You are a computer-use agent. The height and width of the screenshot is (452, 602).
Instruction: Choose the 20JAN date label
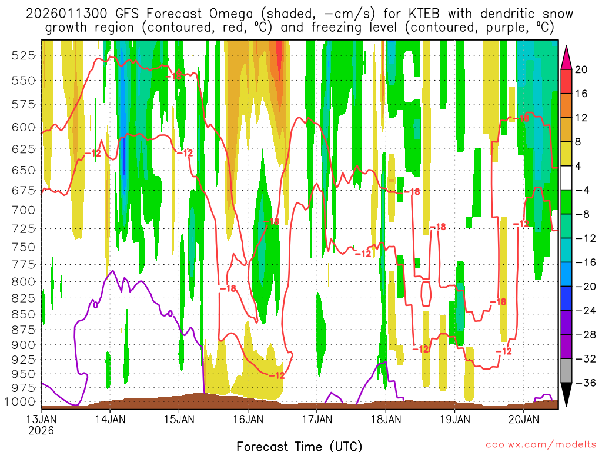pyautogui.click(x=524, y=419)
